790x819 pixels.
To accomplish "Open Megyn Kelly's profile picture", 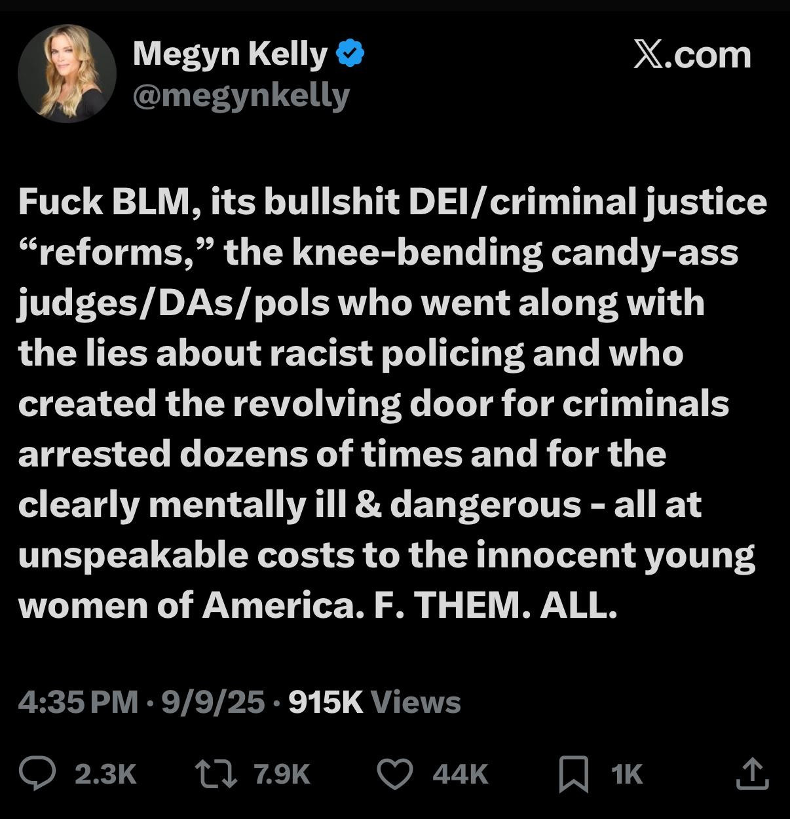I will pos(67,74).
